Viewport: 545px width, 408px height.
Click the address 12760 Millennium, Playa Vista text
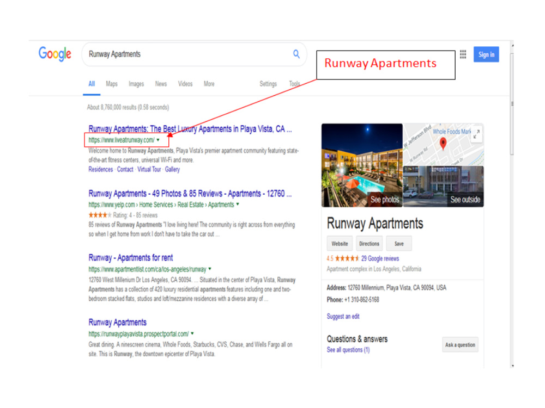[x=397, y=288]
